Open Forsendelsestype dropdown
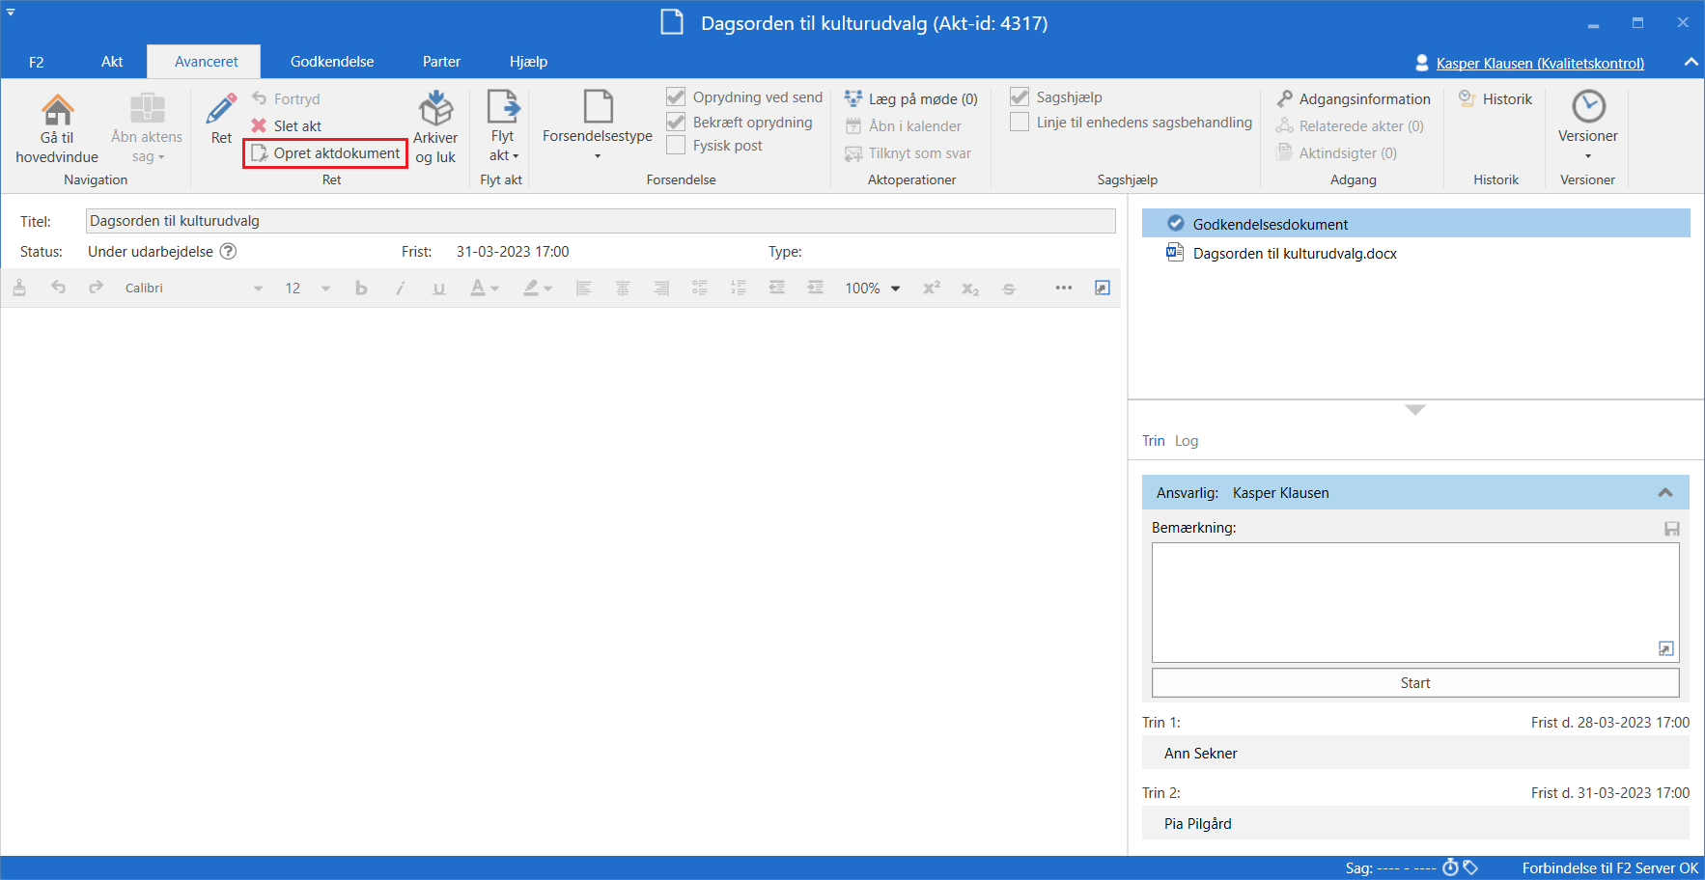 pos(598,125)
